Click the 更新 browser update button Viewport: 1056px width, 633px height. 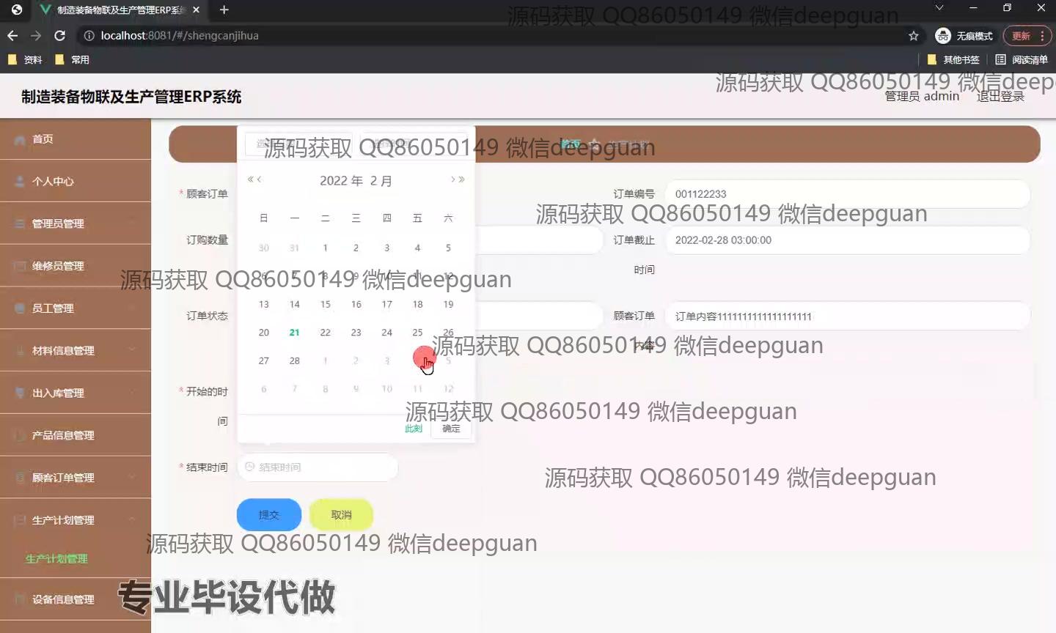(1027, 35)
